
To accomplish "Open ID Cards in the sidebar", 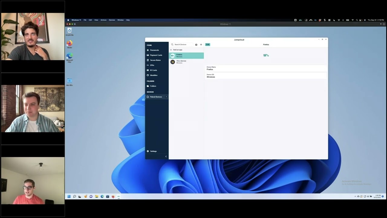I will coord(157,70).
